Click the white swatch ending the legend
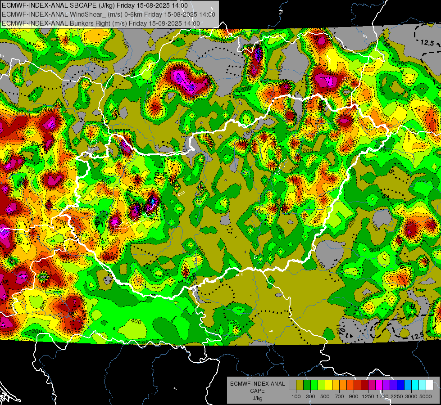The width and height of the screenshot is (441, 405). tap(429, 385)
